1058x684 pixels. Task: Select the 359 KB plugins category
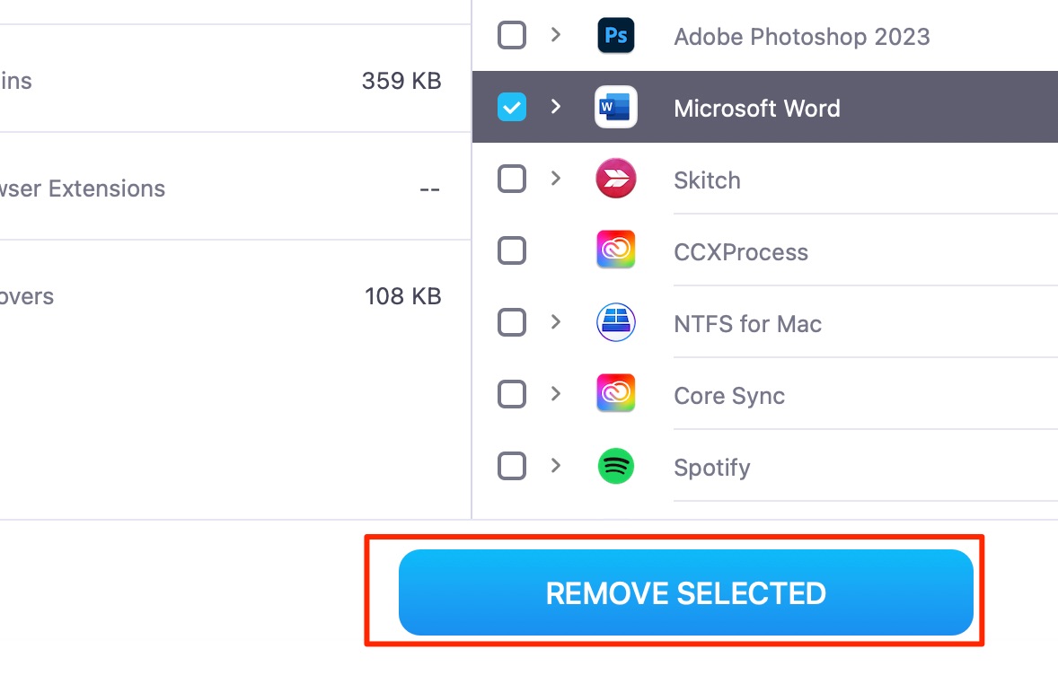pos(234,79)
